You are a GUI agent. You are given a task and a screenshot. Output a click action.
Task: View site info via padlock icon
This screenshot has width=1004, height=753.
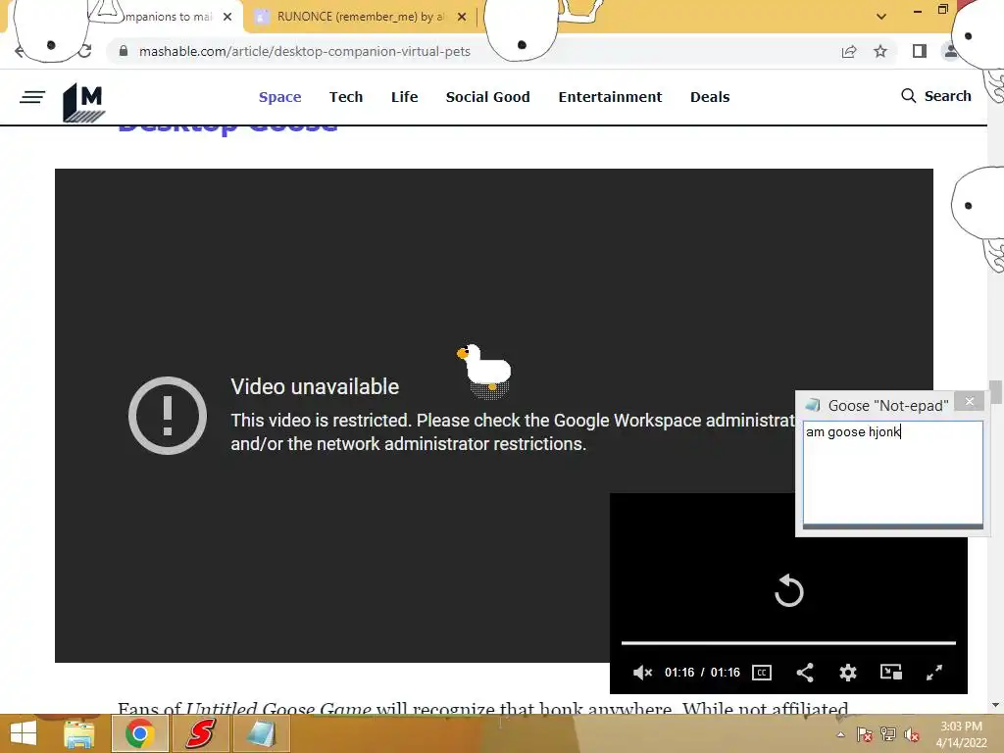pos(124,51)
